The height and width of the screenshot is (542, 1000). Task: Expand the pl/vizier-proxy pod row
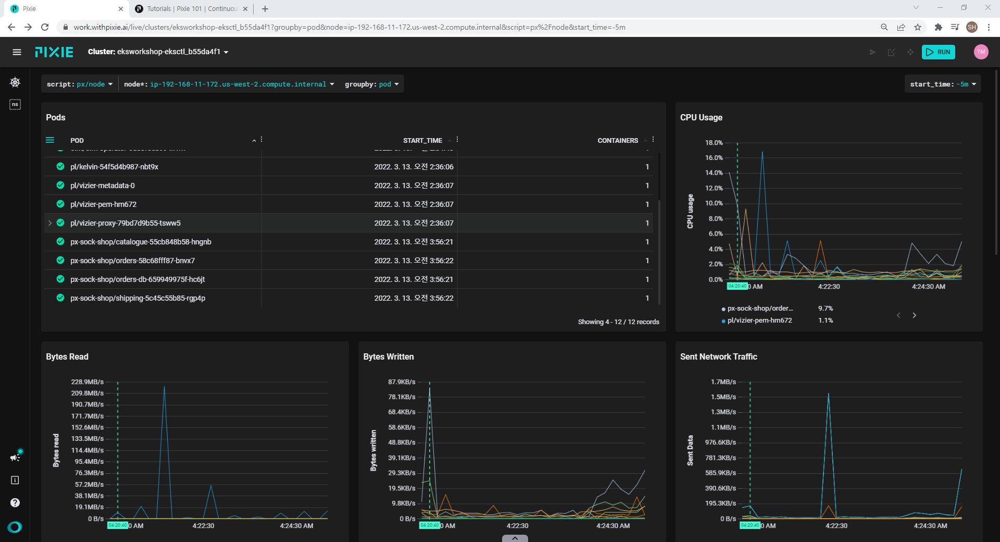point(50,223)
